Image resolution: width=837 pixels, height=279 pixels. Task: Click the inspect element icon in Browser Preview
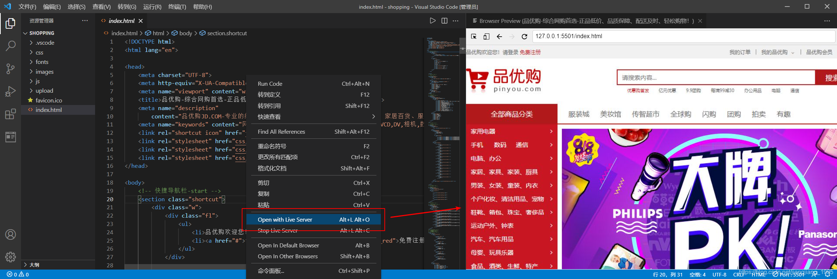coord(474,36)
